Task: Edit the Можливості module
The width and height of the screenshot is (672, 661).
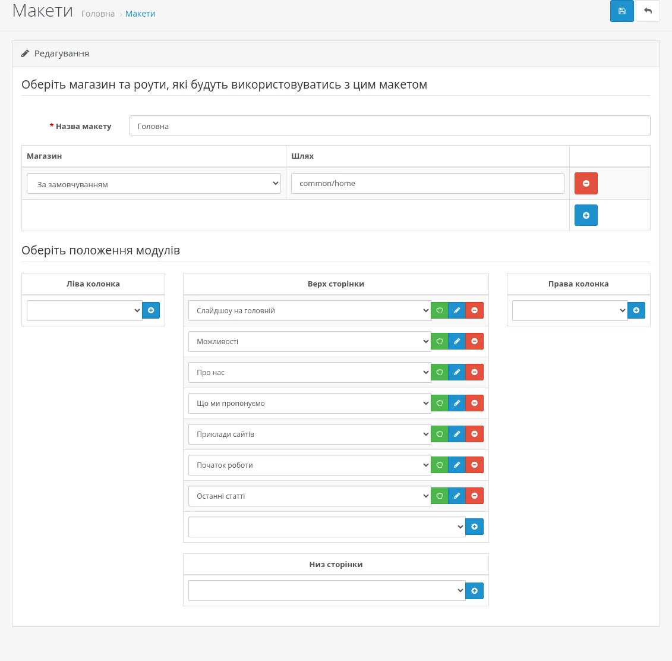Action: point(457,341)
